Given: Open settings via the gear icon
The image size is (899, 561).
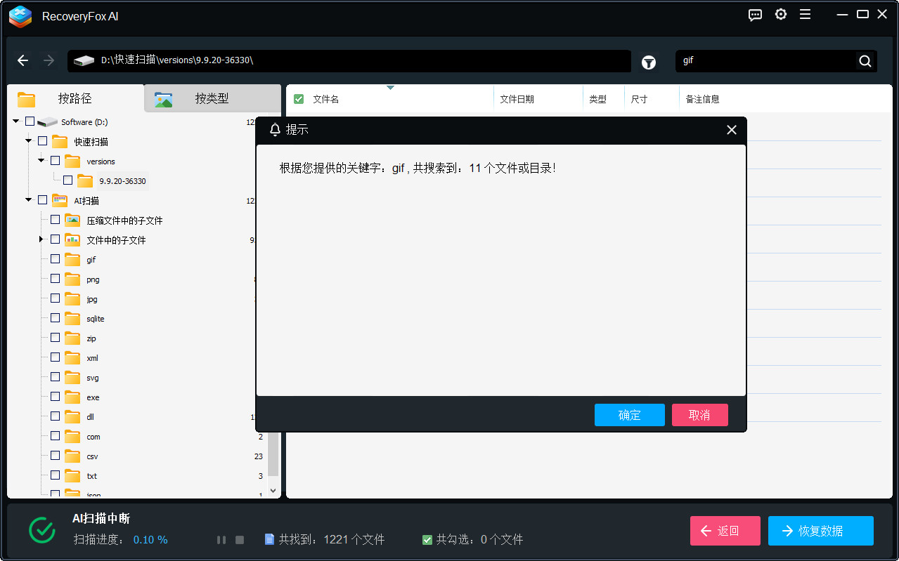Looking at the screenshot, I should click(780, 15).
